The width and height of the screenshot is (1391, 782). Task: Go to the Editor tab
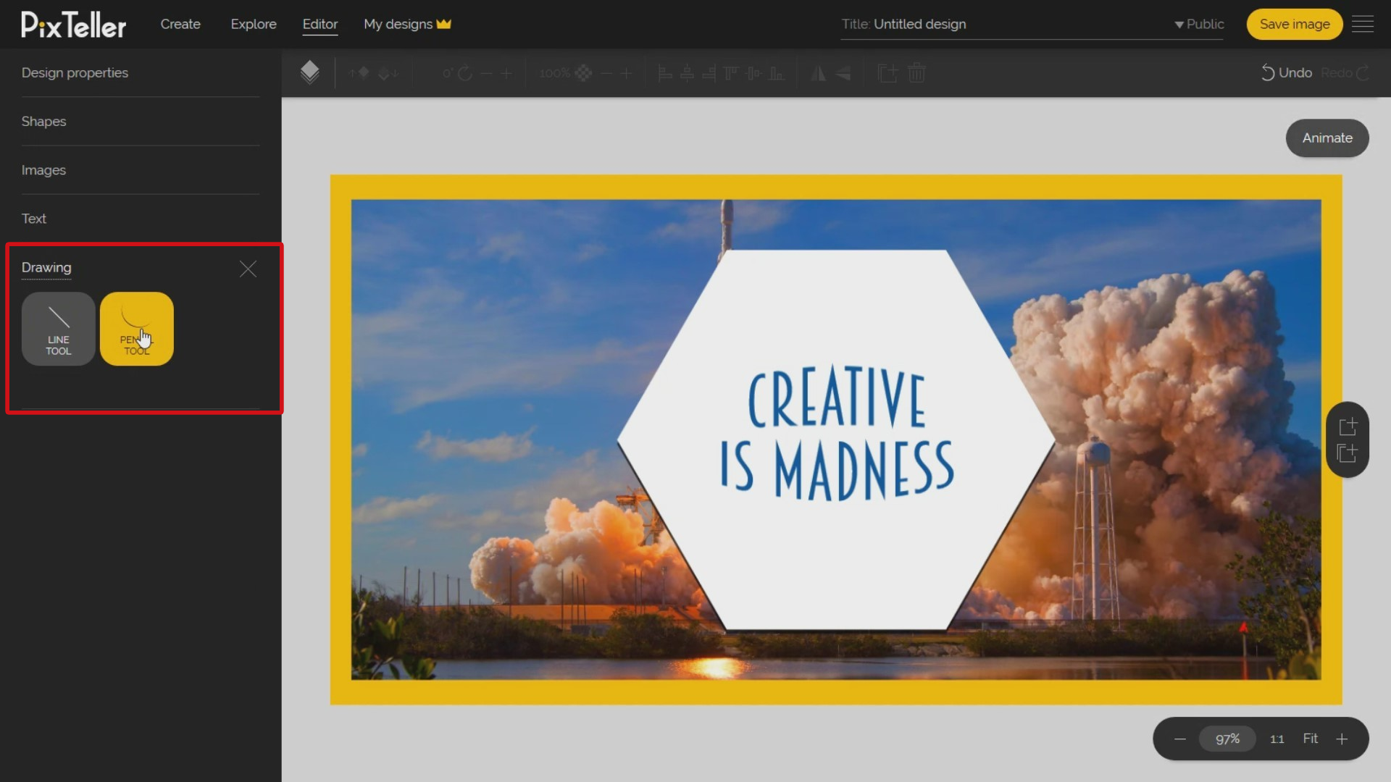click(320, 24)
